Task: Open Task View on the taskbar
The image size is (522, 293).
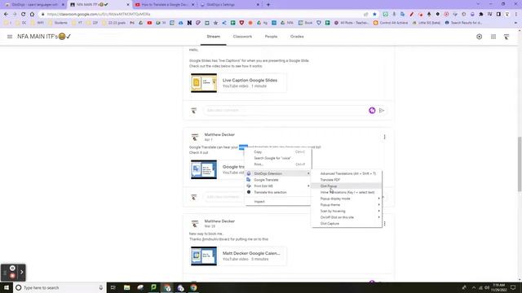Action: click(x=113, y=287)
